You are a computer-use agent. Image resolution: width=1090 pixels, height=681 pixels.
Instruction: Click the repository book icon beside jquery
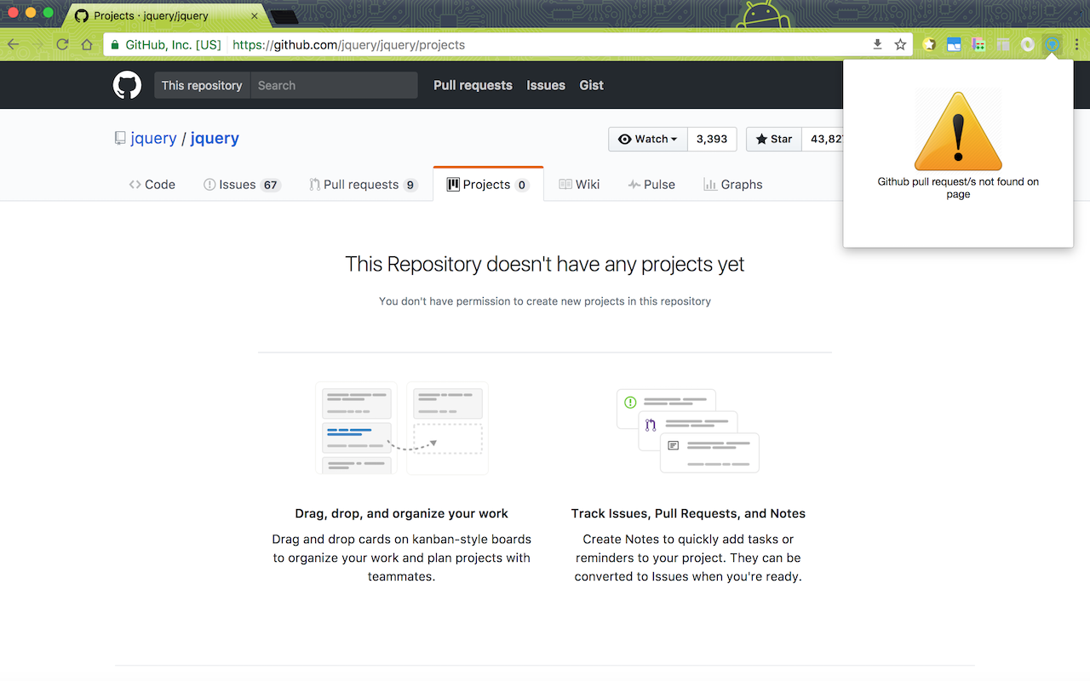click(x=120, y=138)
